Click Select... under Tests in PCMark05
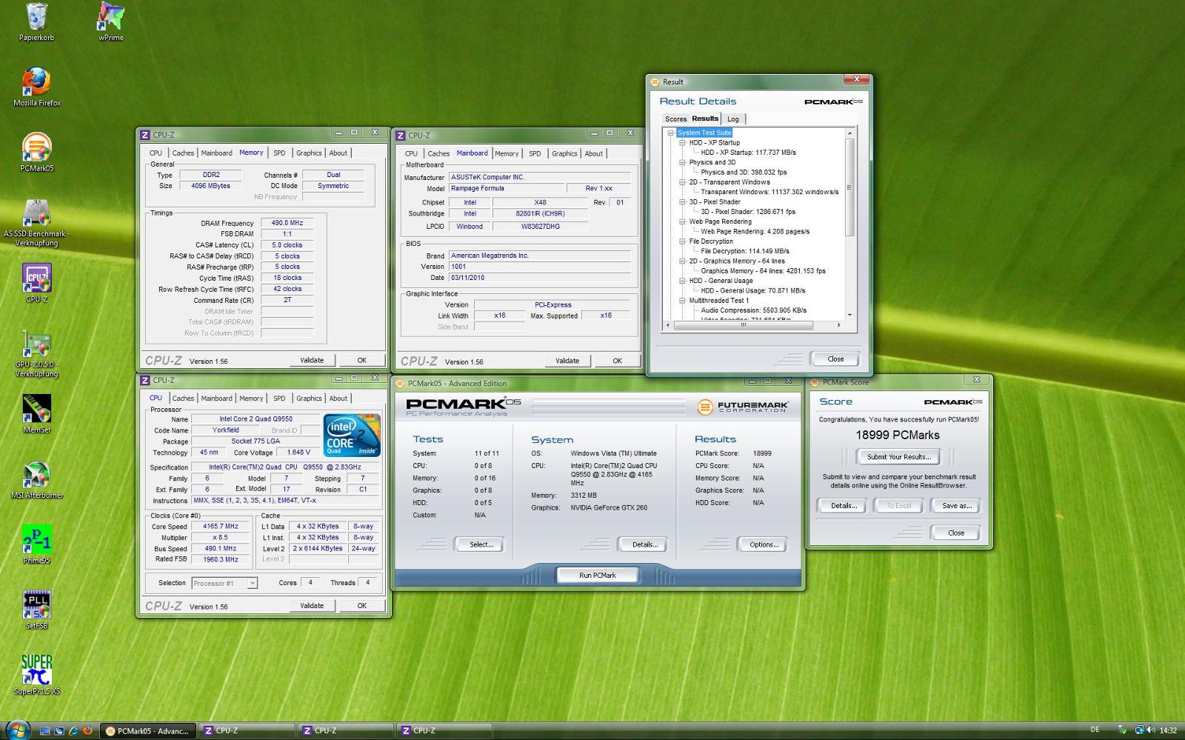 [481, 544]
